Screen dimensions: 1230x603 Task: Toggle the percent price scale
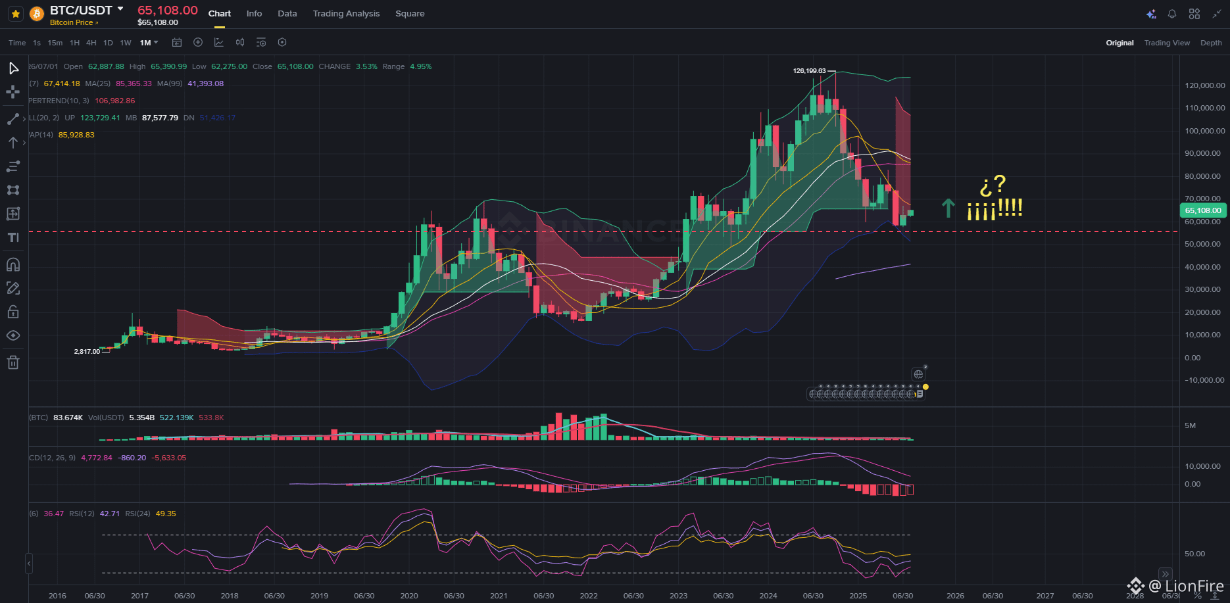click(x=1198, y=596)
